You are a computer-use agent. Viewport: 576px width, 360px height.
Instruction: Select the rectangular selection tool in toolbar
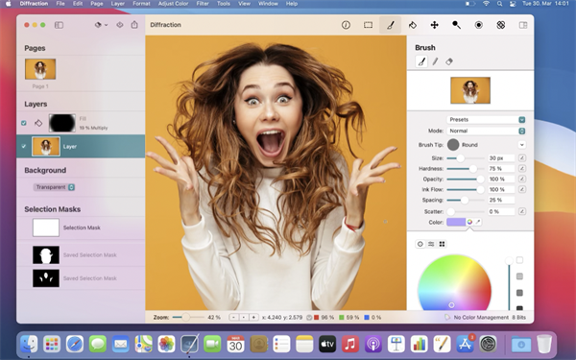(x=368, y=25)
